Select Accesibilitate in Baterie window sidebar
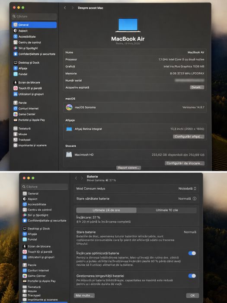Image resolution: width=227 pixels, height=303 pixels. [34, 204]
